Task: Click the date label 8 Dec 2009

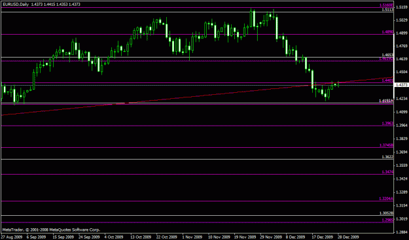Action: click(296, 237)
